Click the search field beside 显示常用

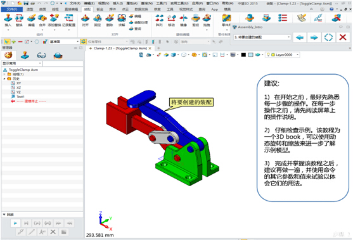click(63, 63)
